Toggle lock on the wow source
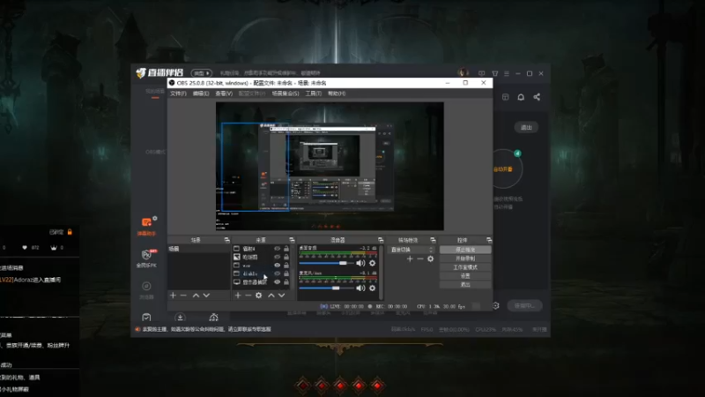Viewport: 705px width, 397px height. [286, 266]
